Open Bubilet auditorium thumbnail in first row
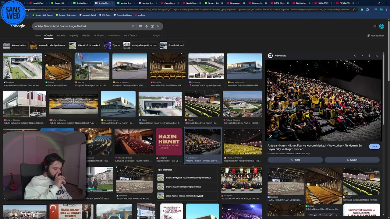Screen dimensions: 390x219 point(58,67)
